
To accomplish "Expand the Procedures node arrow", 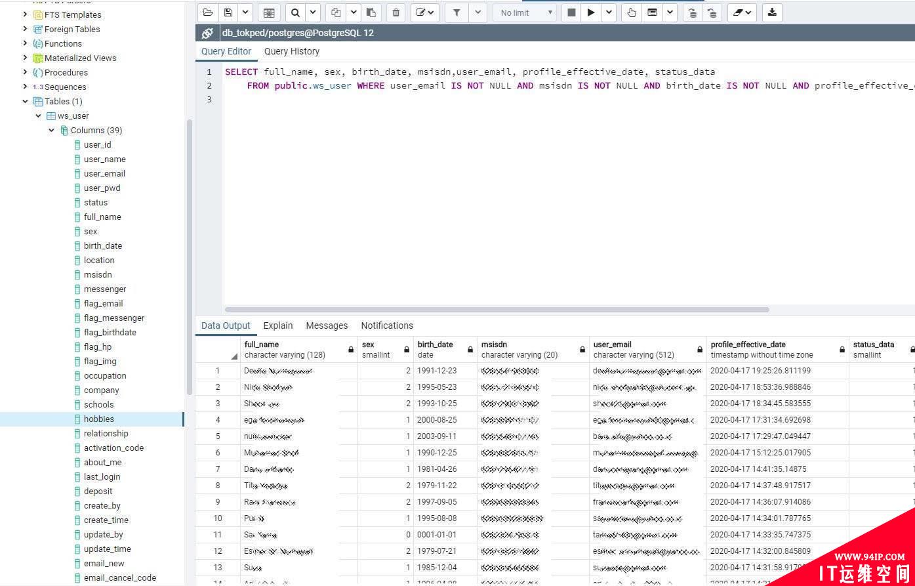I will (x=25, y=72).
